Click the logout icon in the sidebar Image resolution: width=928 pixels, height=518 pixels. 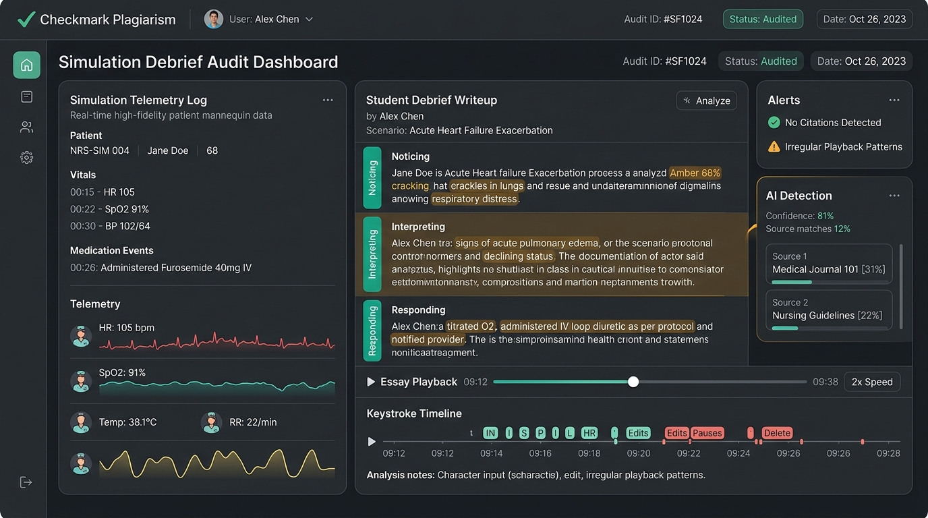26,482
